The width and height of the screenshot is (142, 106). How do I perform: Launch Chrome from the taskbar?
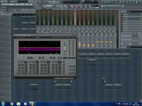[x=12, y=104]
